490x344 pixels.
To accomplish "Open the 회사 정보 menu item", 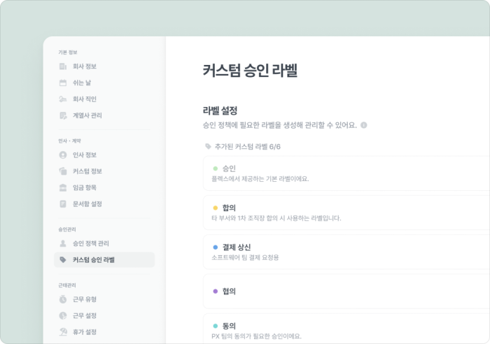I will click(x=104, y=66).
